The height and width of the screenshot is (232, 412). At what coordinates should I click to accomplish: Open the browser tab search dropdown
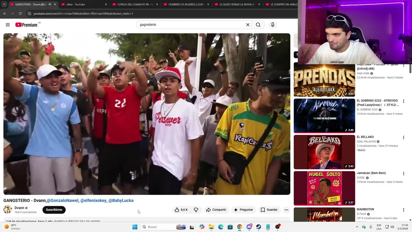[x=4, y=5]
